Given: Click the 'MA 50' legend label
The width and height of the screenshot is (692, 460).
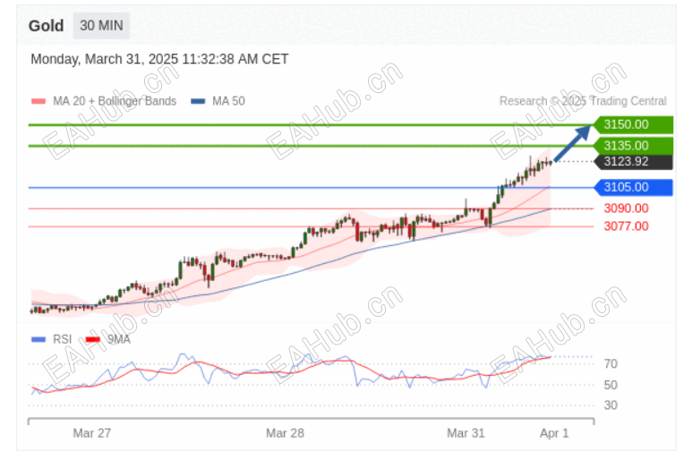Looking at the screenshot, I should [228, 101].
